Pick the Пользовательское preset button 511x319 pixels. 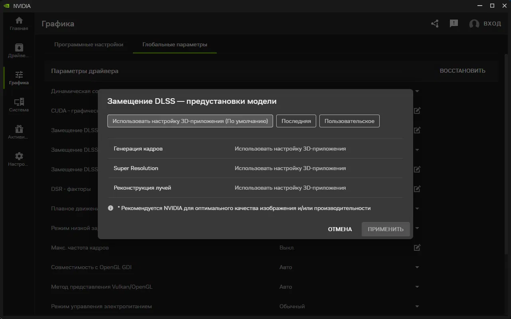[x=349, y=121]
